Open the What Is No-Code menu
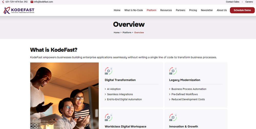This screenshot has width=256, height=129. tap(134, 10)
